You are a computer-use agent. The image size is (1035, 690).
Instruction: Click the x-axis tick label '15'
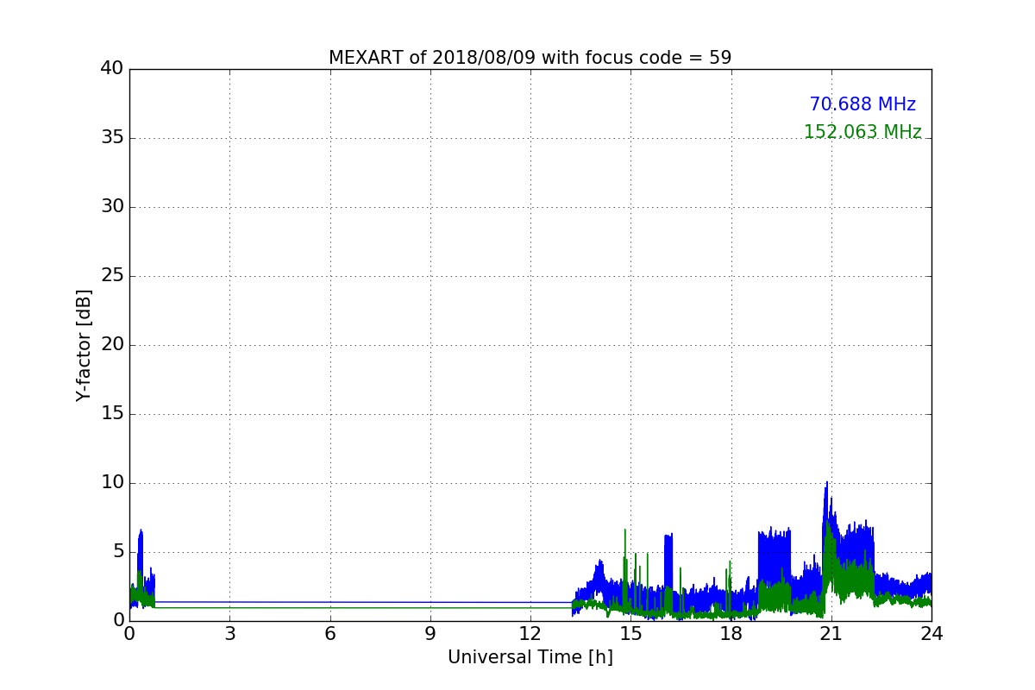(x=630, y=634)
